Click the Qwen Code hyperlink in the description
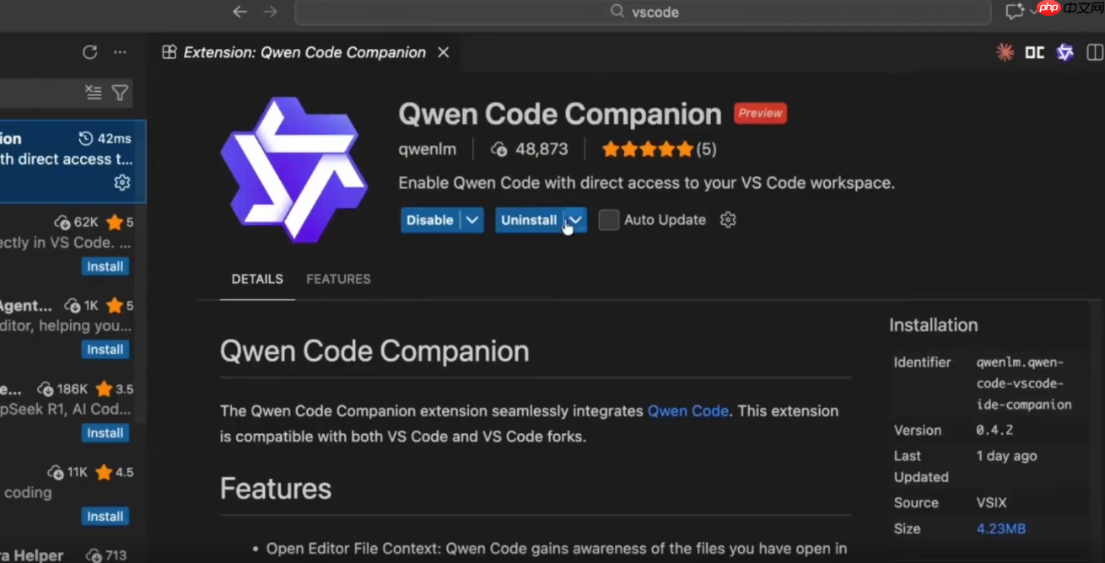The width and height of the screenshot is (1105, 563). point(687,410)
